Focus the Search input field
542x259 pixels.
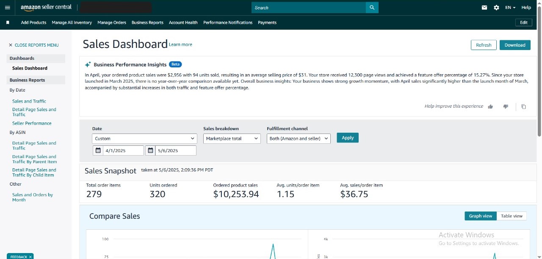coord(309,8)
